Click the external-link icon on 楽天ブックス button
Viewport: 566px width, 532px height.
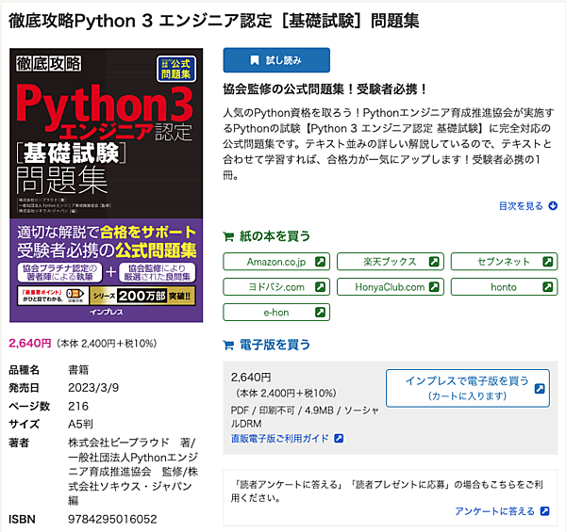tap(434, 261)
